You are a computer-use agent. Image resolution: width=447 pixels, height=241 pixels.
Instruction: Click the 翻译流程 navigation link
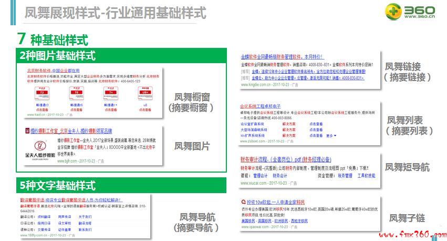[85, 223]
